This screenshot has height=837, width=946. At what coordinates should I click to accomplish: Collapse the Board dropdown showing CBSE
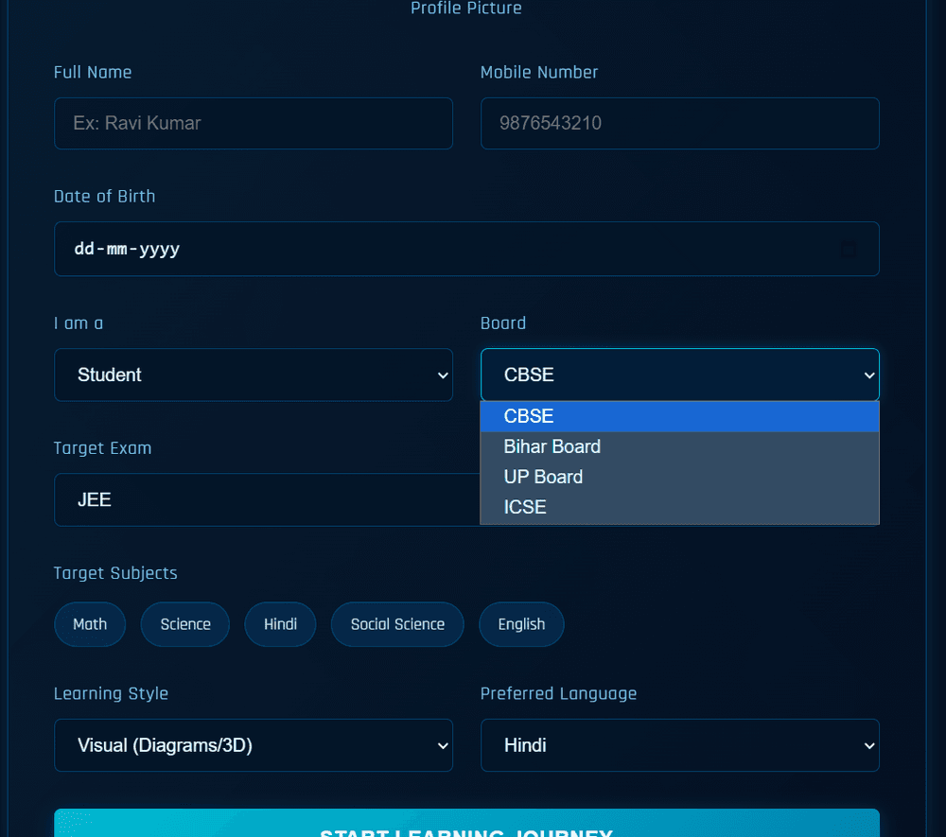coord(679,375)
